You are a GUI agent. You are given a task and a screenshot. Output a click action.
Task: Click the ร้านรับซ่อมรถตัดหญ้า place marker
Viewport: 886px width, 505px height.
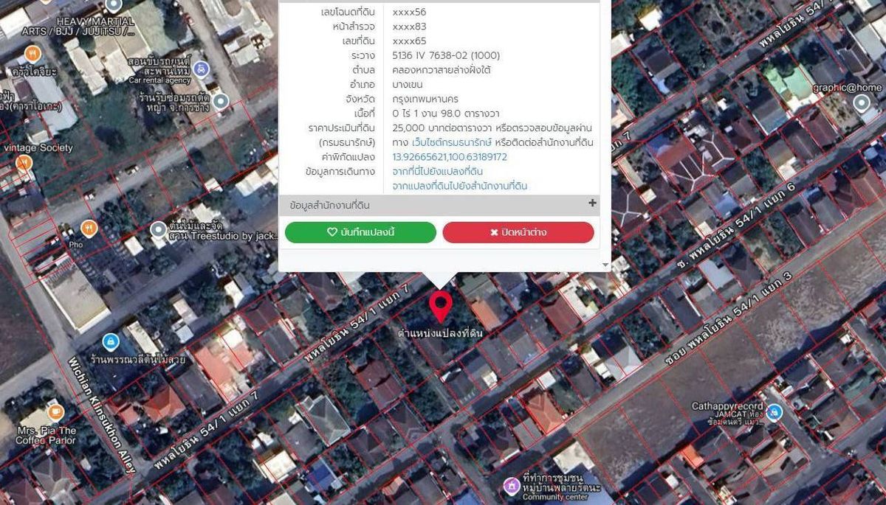[220, 102]
